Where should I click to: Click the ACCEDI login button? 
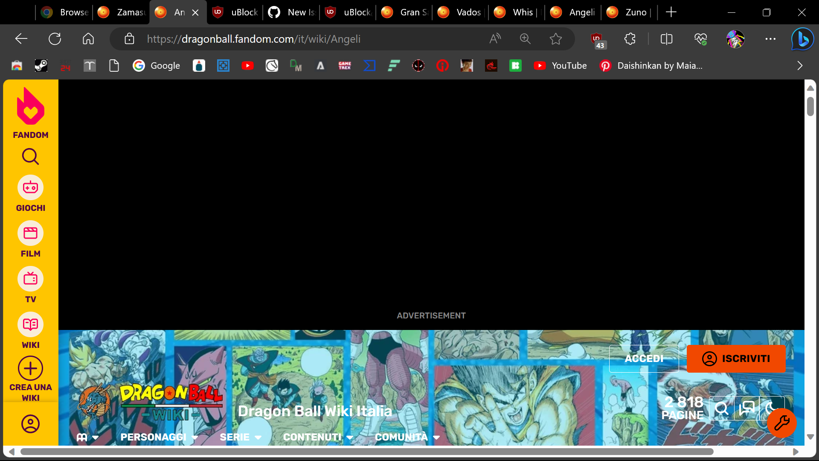pyautogui.click(x=644, y=359)
